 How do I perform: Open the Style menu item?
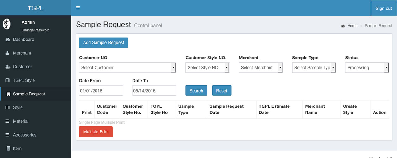coord(18,108)
